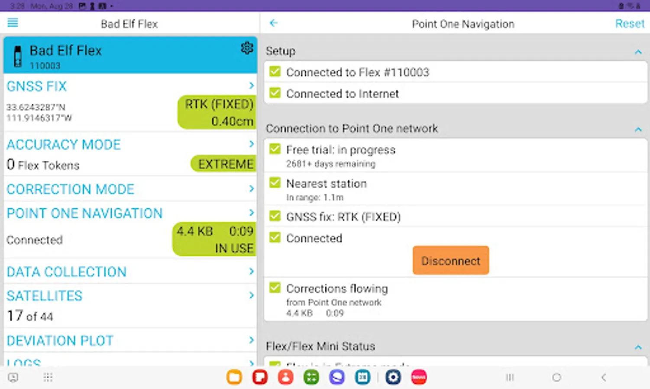Tap Connected status under Point One Navigation

pyautogui.click(x=34, y=240)
